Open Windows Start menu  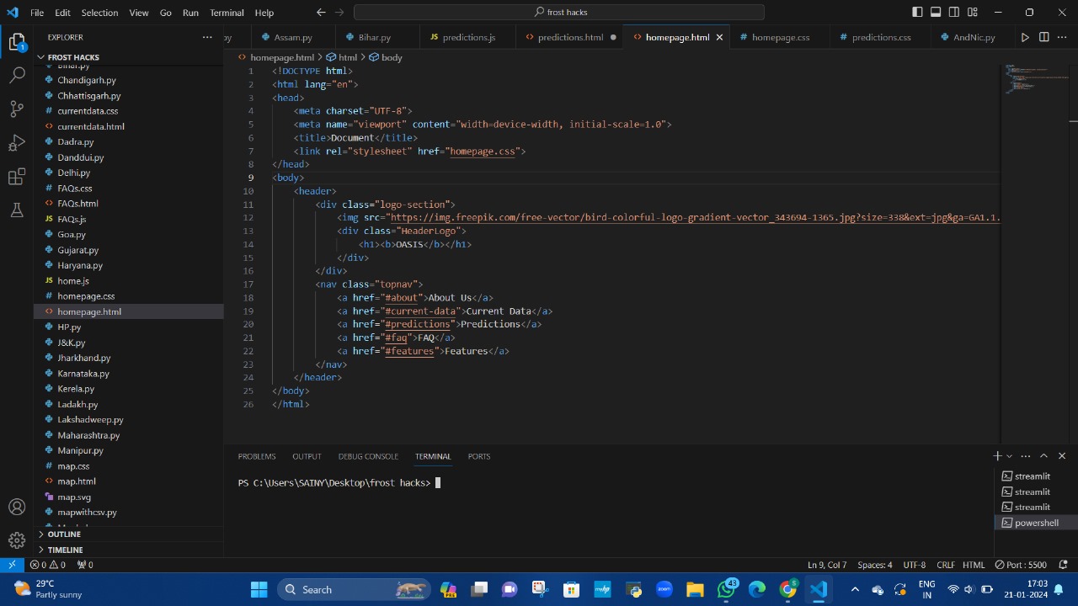coord(259,589)
